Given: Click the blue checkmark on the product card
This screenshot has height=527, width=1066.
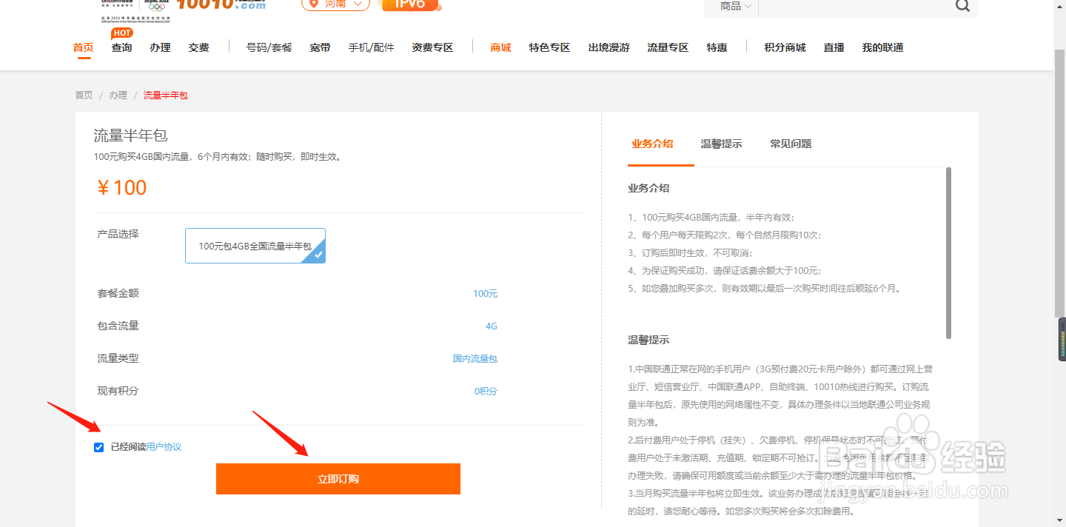Looking at the screenshot, I should (x=317, y=256).
